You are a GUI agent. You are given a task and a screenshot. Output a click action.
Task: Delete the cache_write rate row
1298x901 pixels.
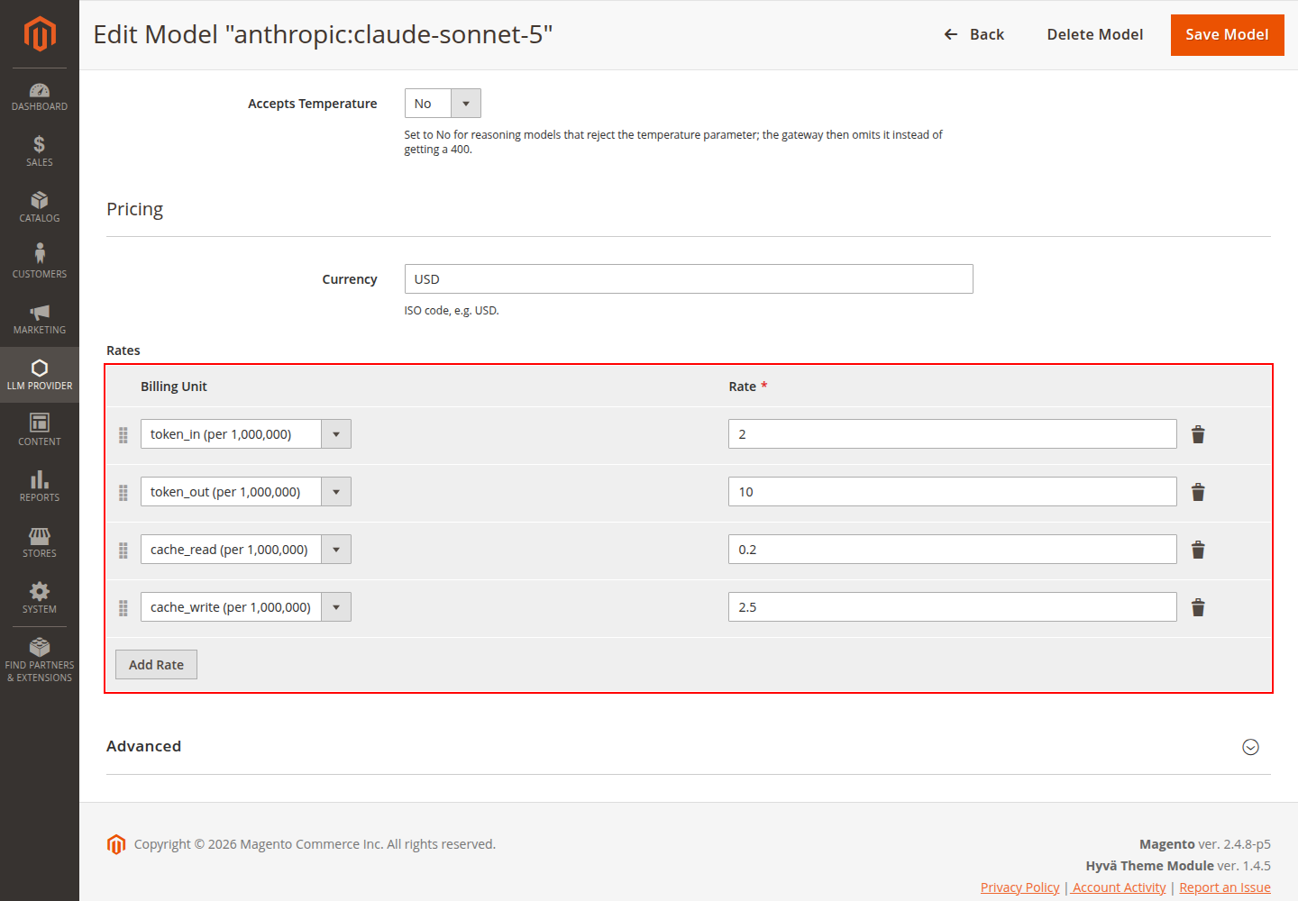click(x=1198, y=607)
